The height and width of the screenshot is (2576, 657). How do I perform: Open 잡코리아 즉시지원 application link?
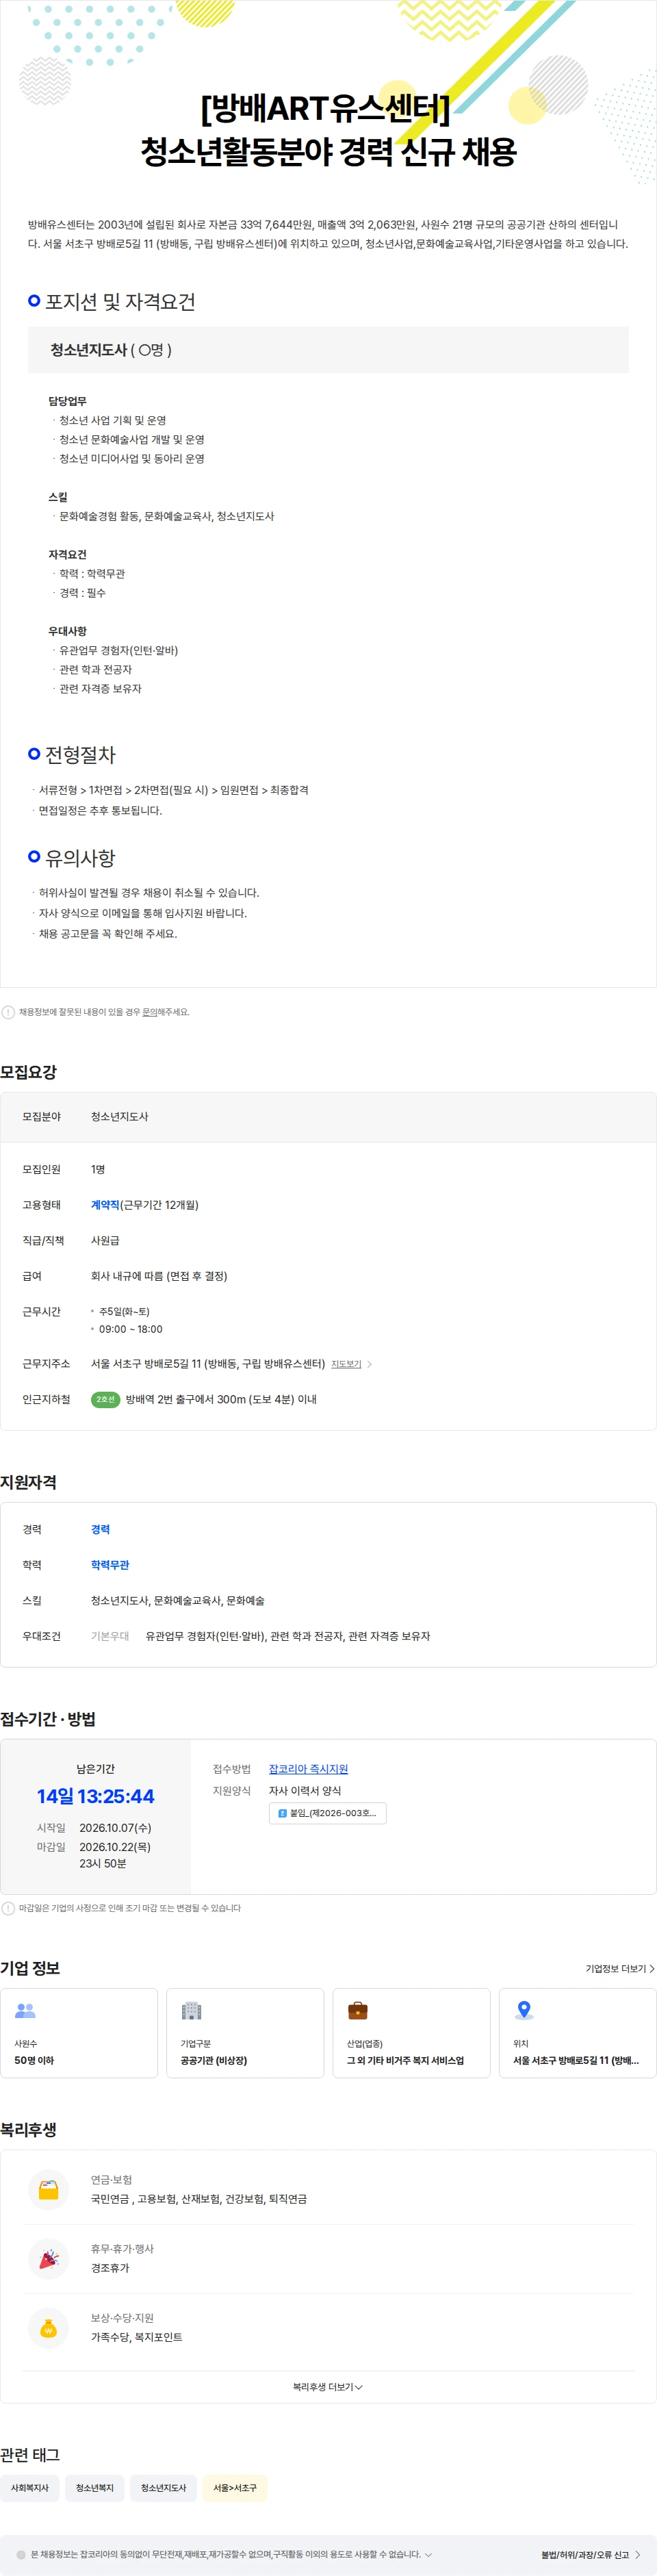308,1769
